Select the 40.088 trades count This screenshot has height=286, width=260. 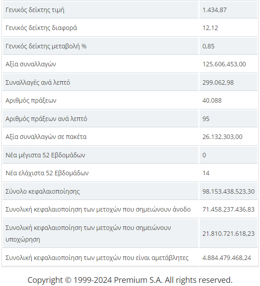[x=212, y=100]
